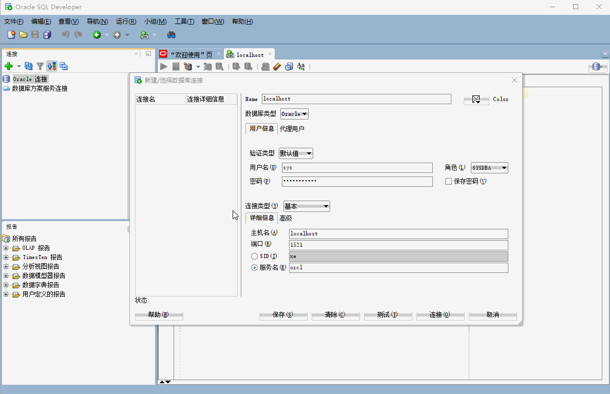Click the 清除(C) button
Screen dimensions: 610x394
coord(335,314)
